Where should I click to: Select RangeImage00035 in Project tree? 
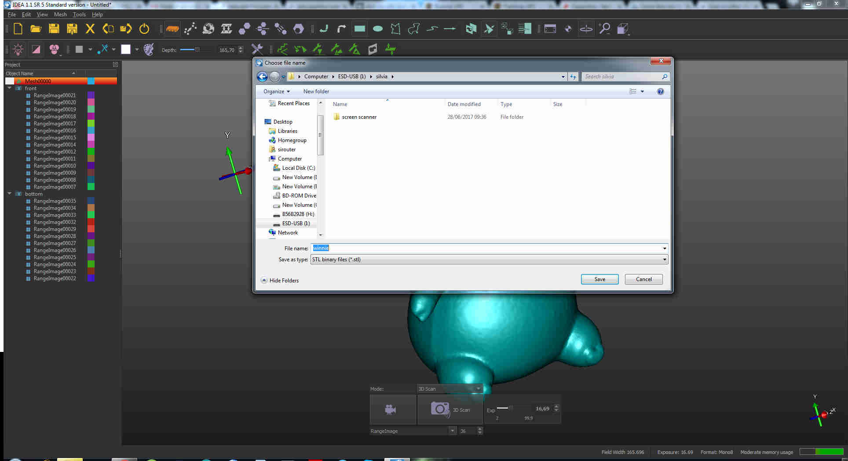click(x=55, y=201)
